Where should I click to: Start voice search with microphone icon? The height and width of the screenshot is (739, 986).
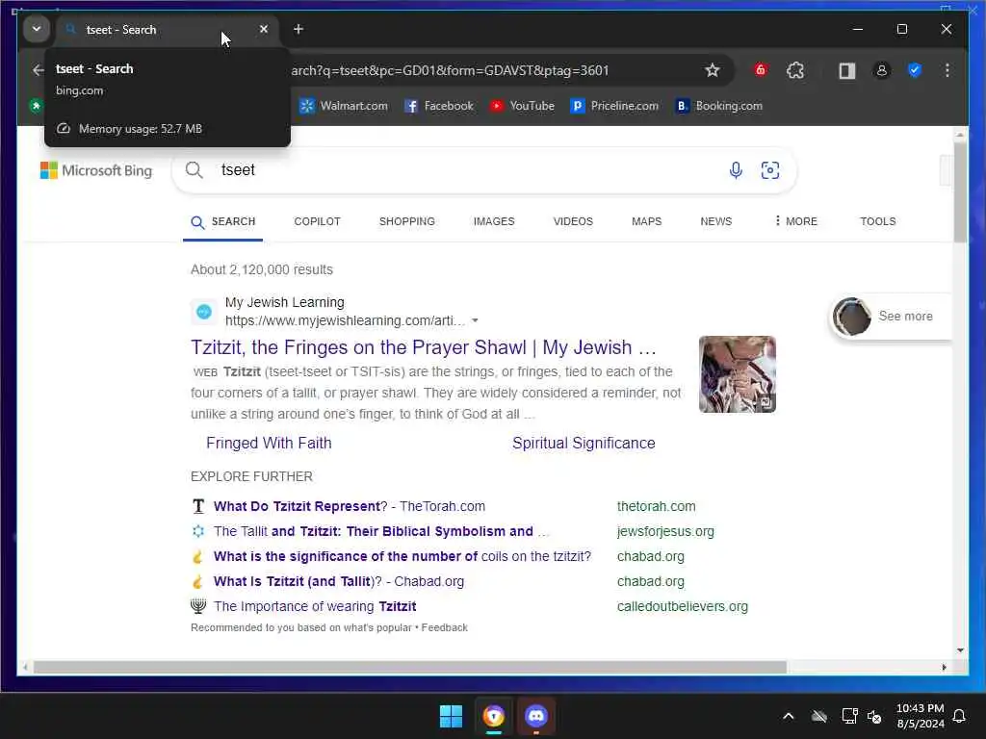point(736,169)
